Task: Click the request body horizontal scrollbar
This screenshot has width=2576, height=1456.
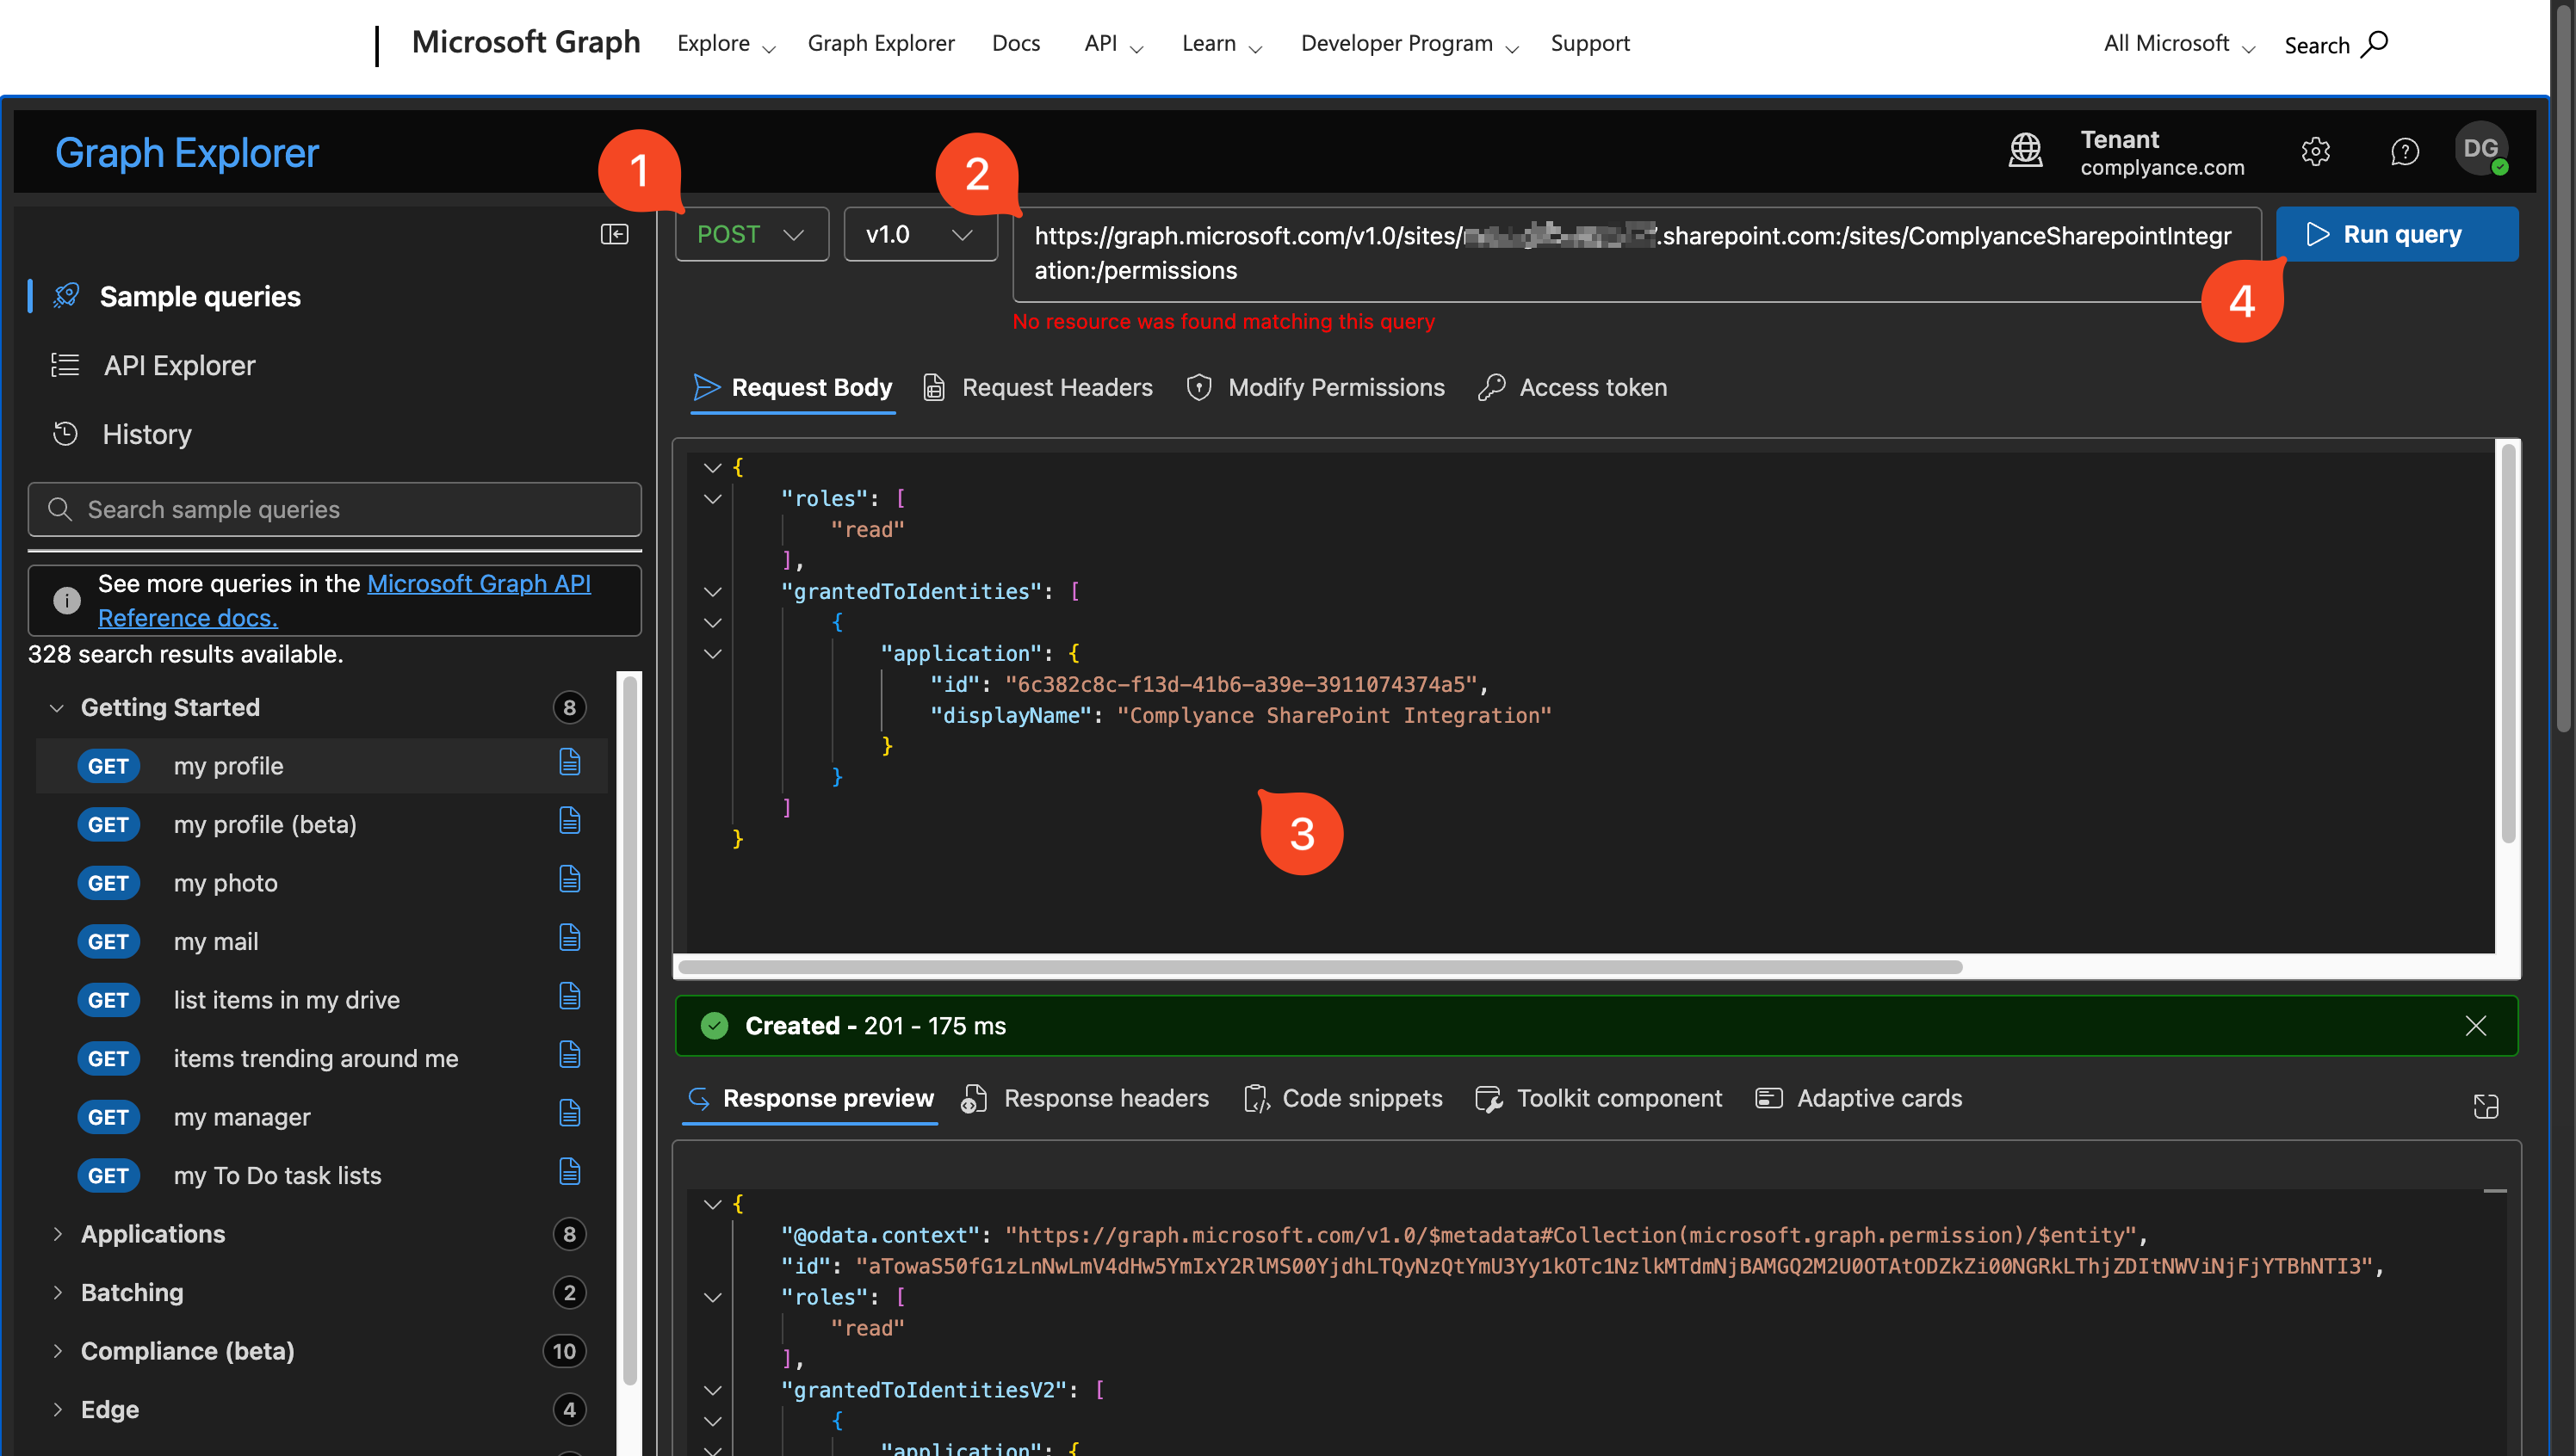Action: [x=1320, y=967]
